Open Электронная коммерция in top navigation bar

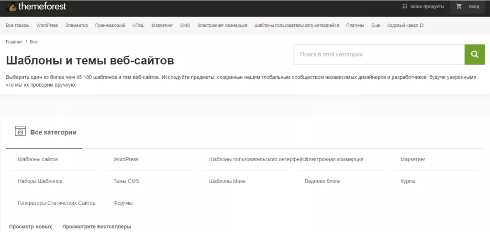[x=222, y=26]
